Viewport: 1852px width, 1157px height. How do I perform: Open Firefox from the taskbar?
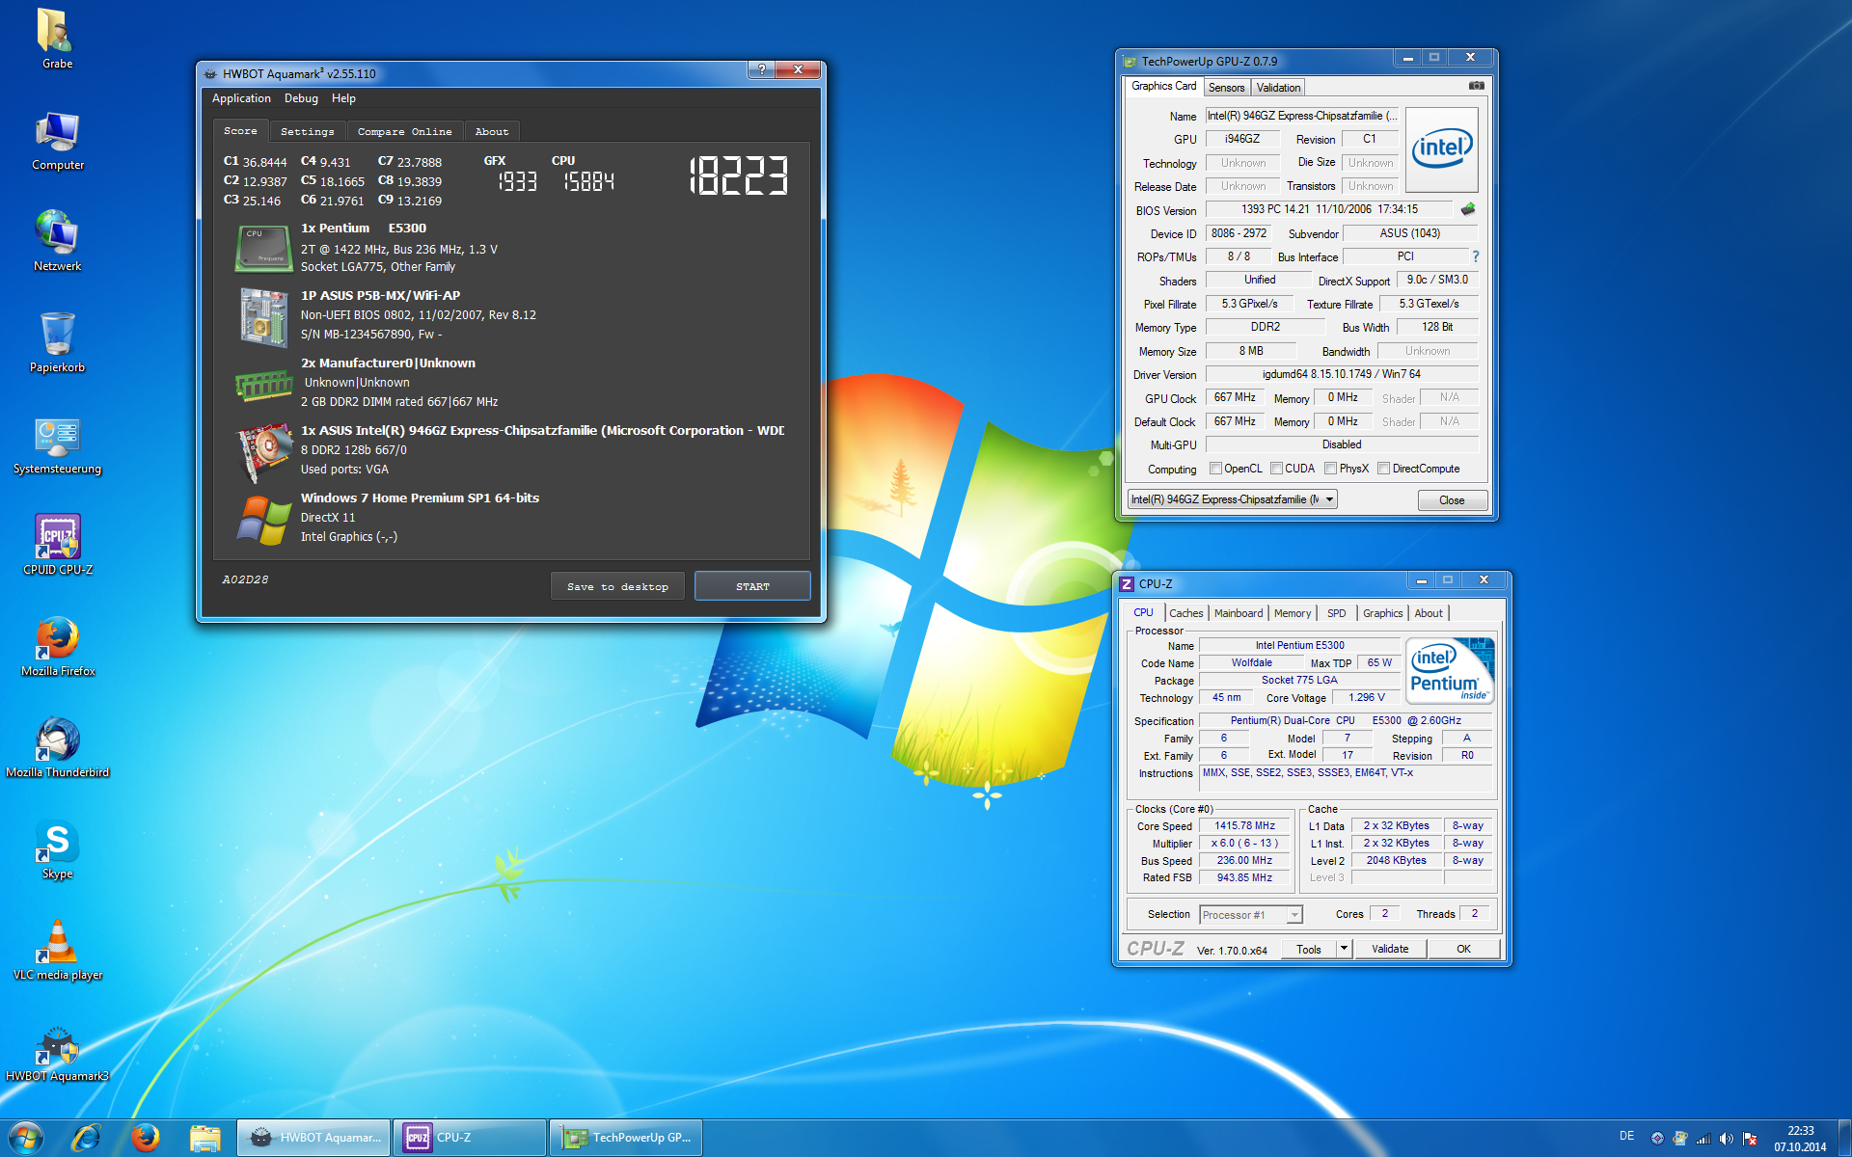146,1138
